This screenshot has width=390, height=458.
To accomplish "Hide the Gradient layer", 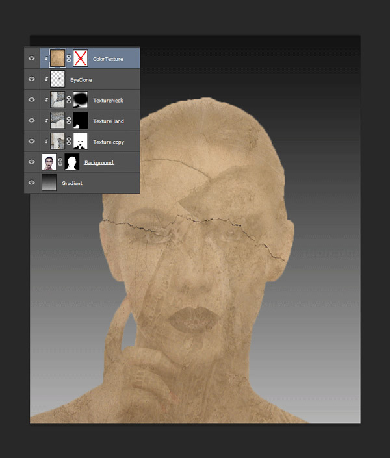I will click(31, 183).
